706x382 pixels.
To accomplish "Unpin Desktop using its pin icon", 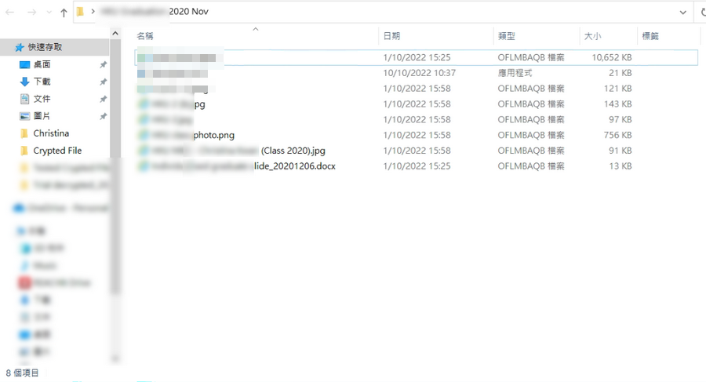I will point(103,64).
